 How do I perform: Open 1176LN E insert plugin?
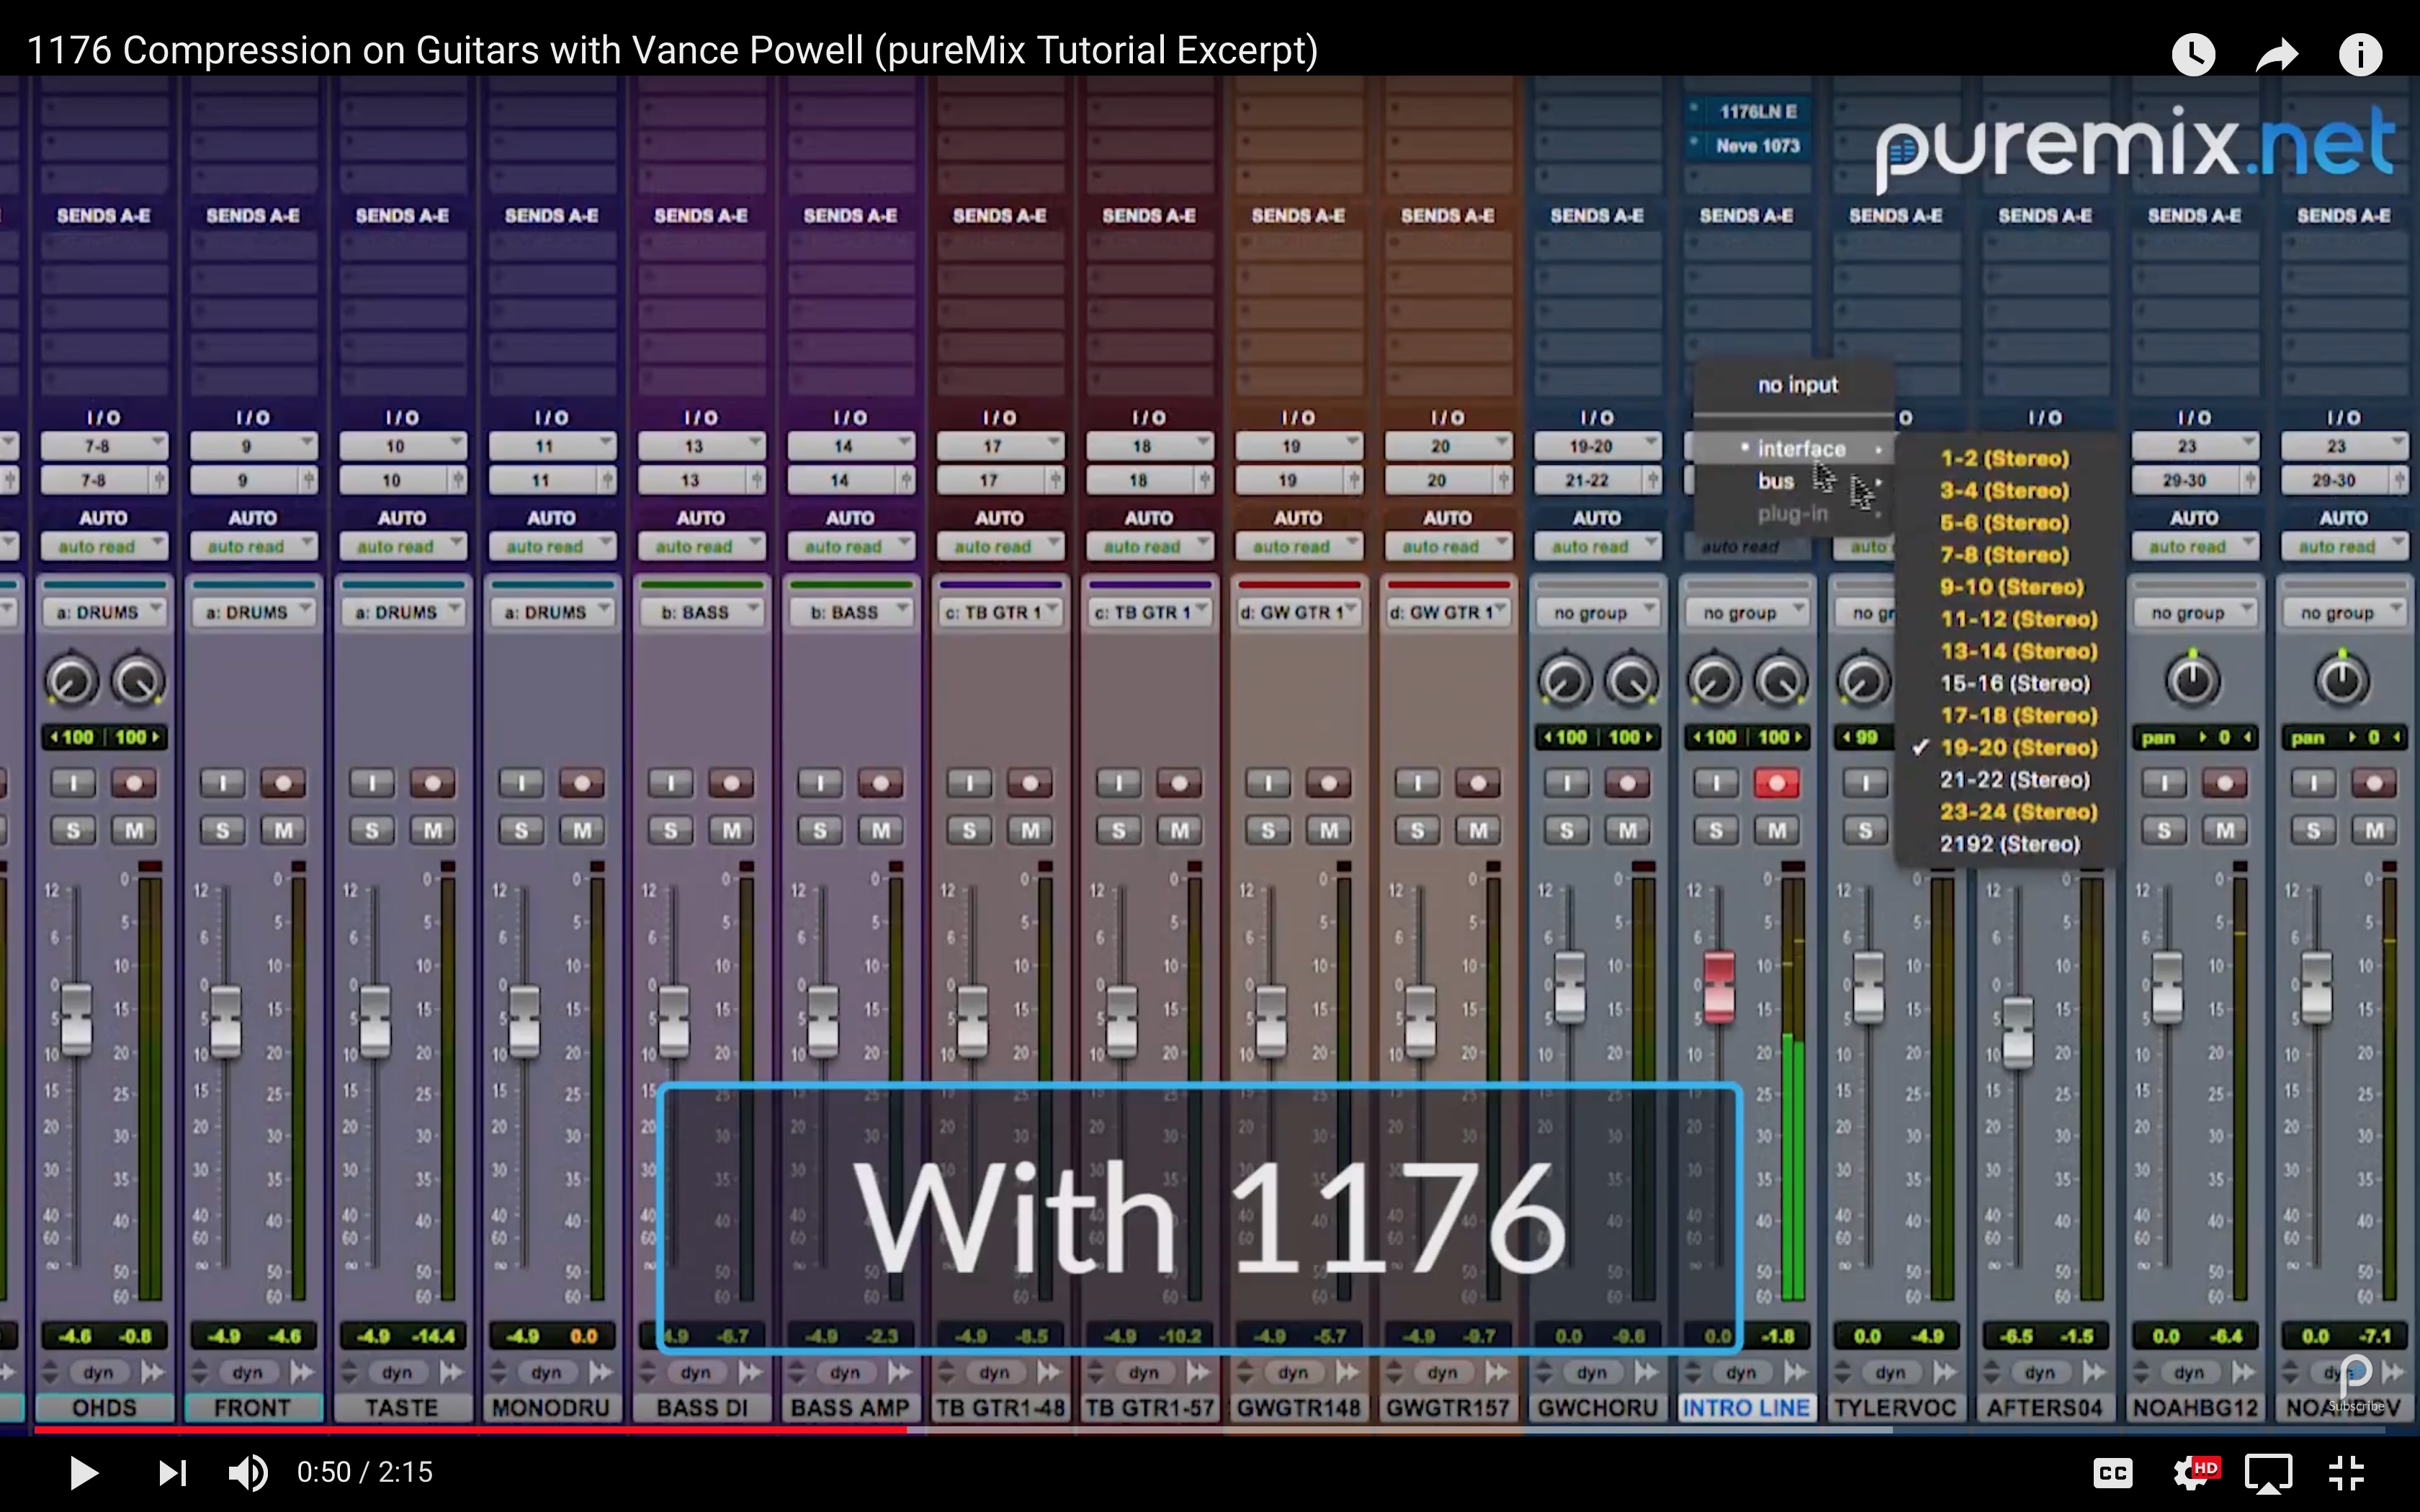pyautogui.click(x=1747, y=111)
